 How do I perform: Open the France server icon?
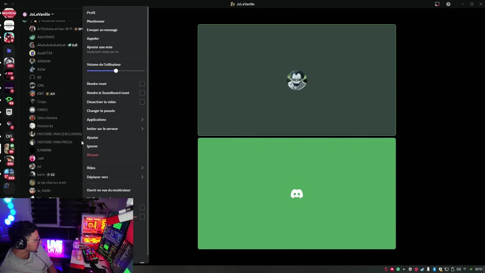[x=9, y=25]
